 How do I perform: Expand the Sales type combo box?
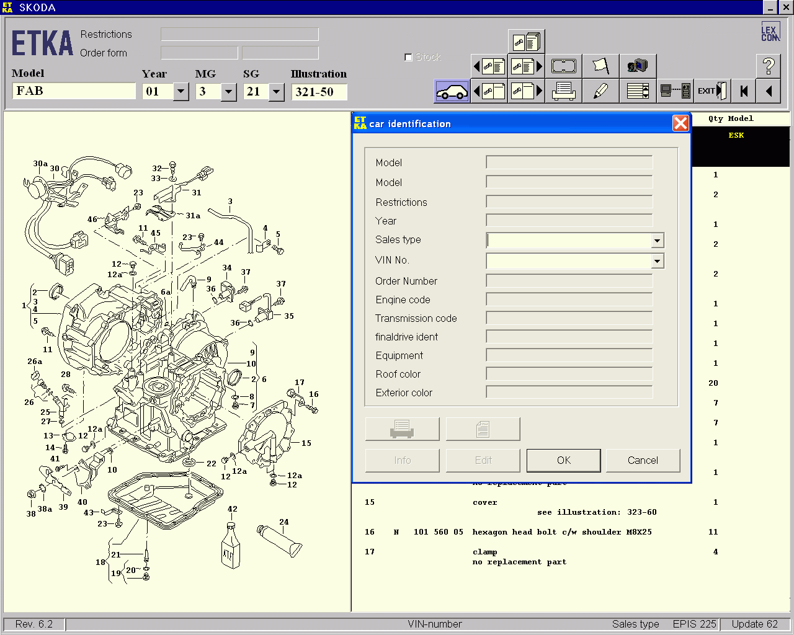(x=657, y=240)
